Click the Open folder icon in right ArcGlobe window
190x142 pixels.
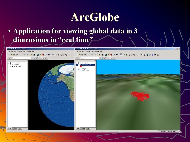point(80,55)
